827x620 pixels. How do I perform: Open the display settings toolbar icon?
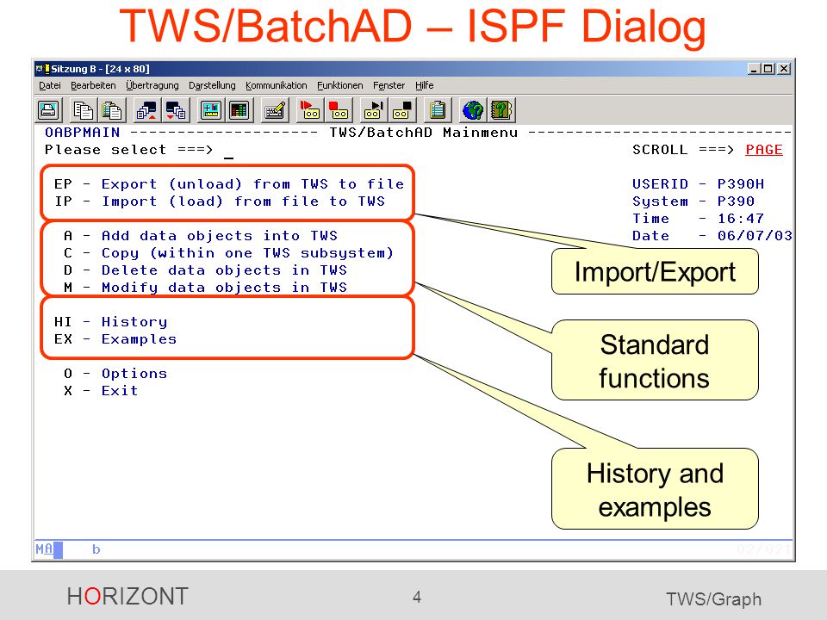tap(210, 110)
